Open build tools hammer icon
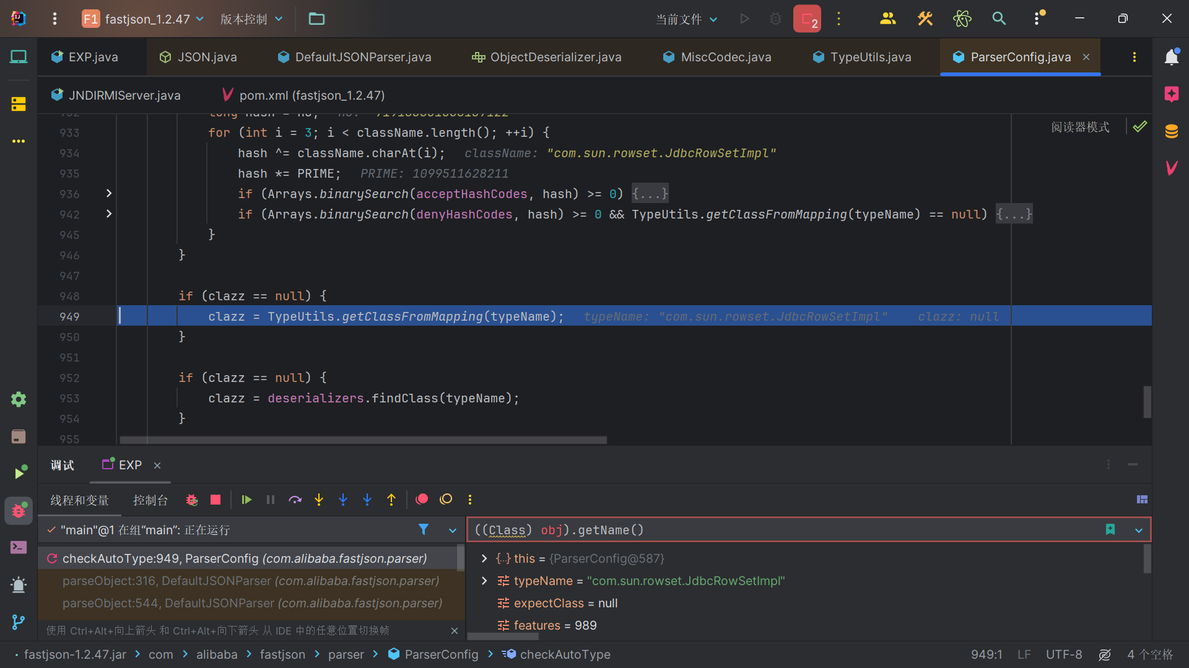 tap(925, 19)
